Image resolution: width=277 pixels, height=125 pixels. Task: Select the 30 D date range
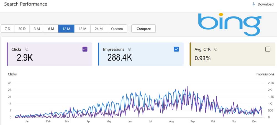tap(22, 29)
